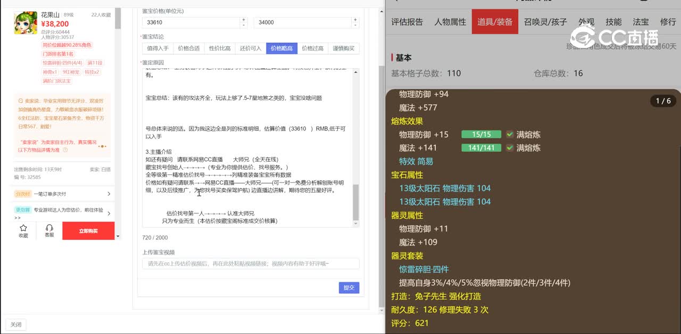Increase first price 33610 with plus stepper
681x334 pixels.
[244, 20]
